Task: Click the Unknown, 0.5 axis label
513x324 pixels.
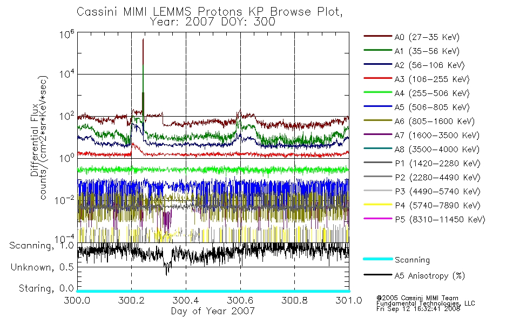Action: click(x=42, y=268)
